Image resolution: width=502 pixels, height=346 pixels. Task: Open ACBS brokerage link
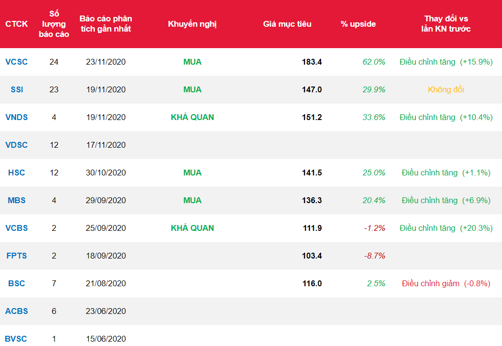(17, 311)
